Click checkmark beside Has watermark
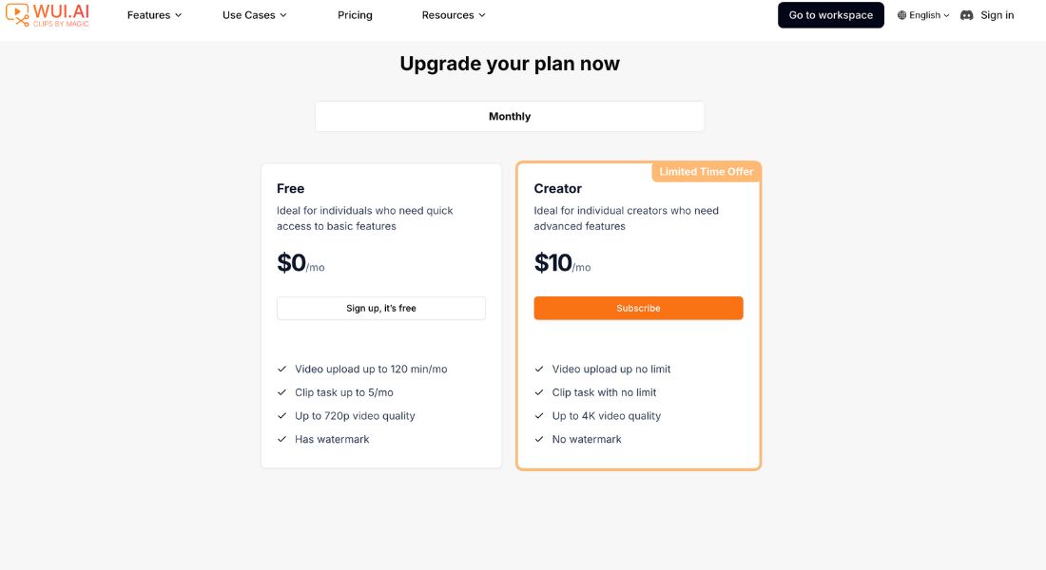This screenshot has height=570, width=1046. tap(281, 439)
